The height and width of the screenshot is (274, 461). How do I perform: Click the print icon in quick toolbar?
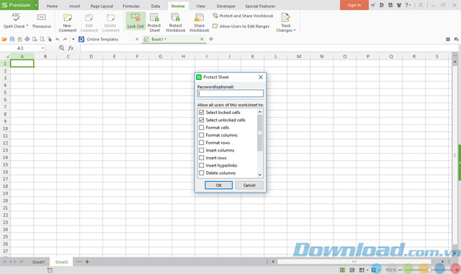click(x=27, y=39)
